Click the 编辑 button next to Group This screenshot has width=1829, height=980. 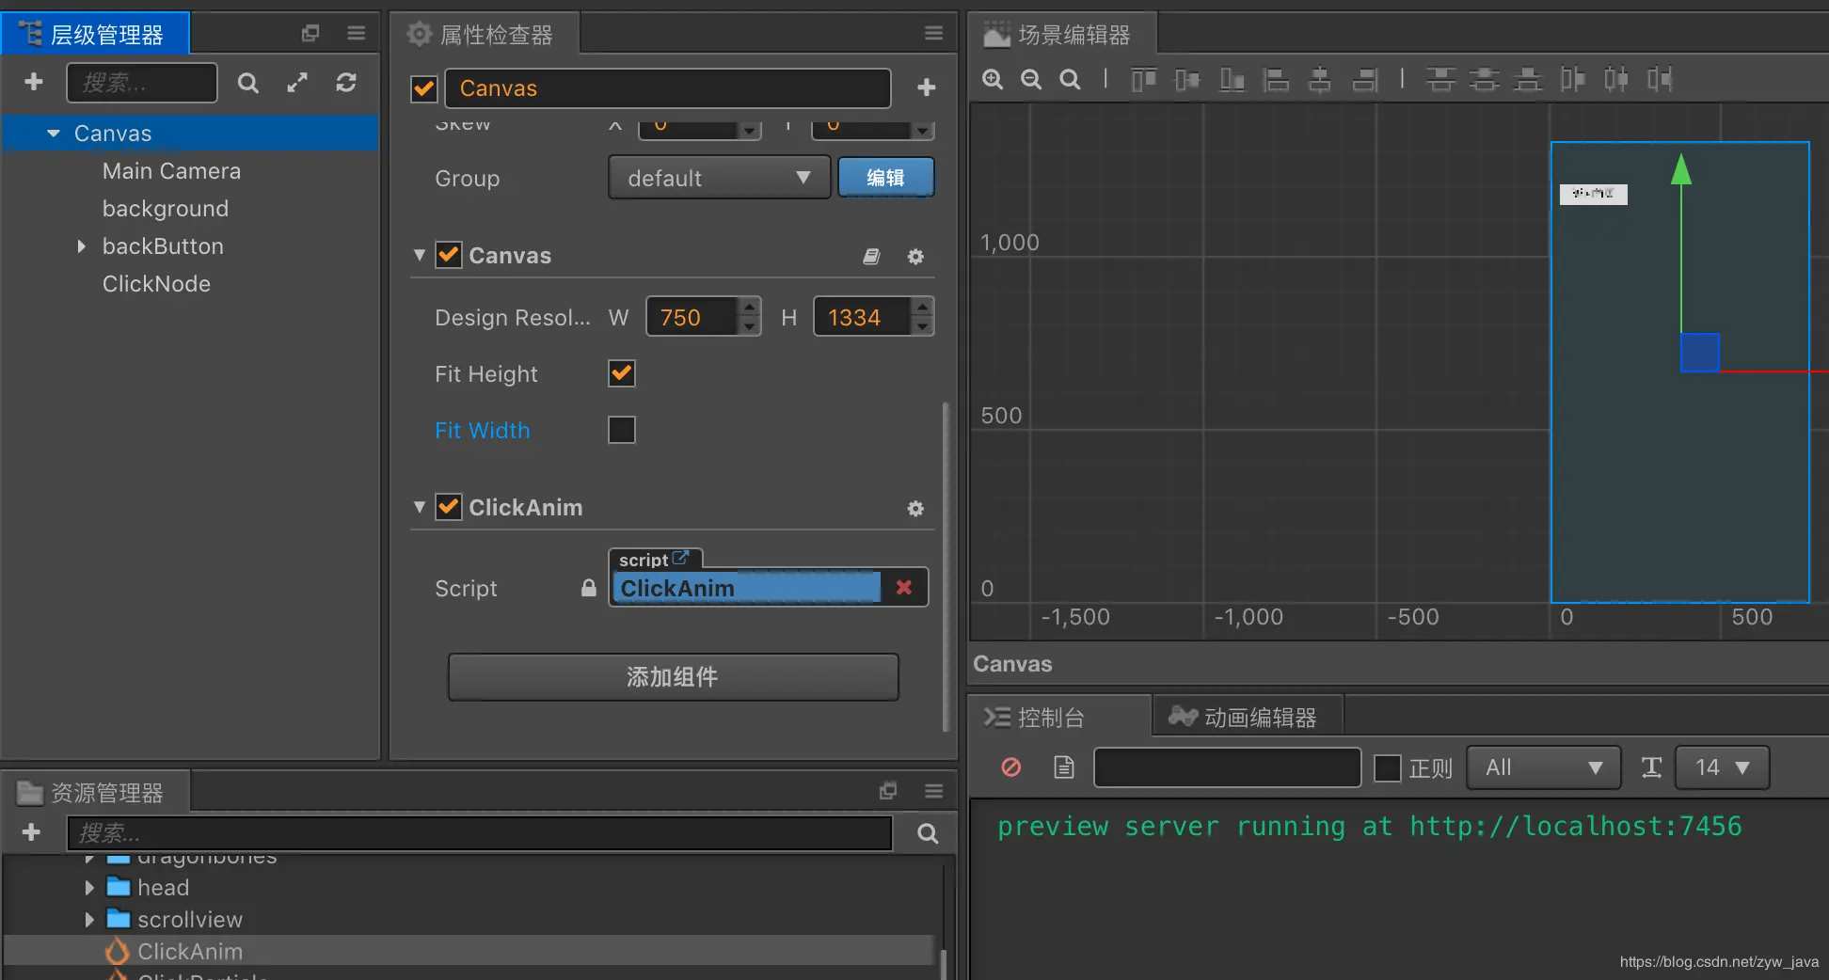tap(885, 178)
